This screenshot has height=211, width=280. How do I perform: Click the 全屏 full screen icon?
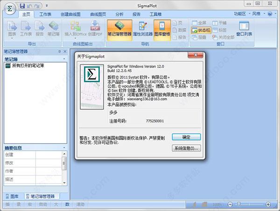199,23
